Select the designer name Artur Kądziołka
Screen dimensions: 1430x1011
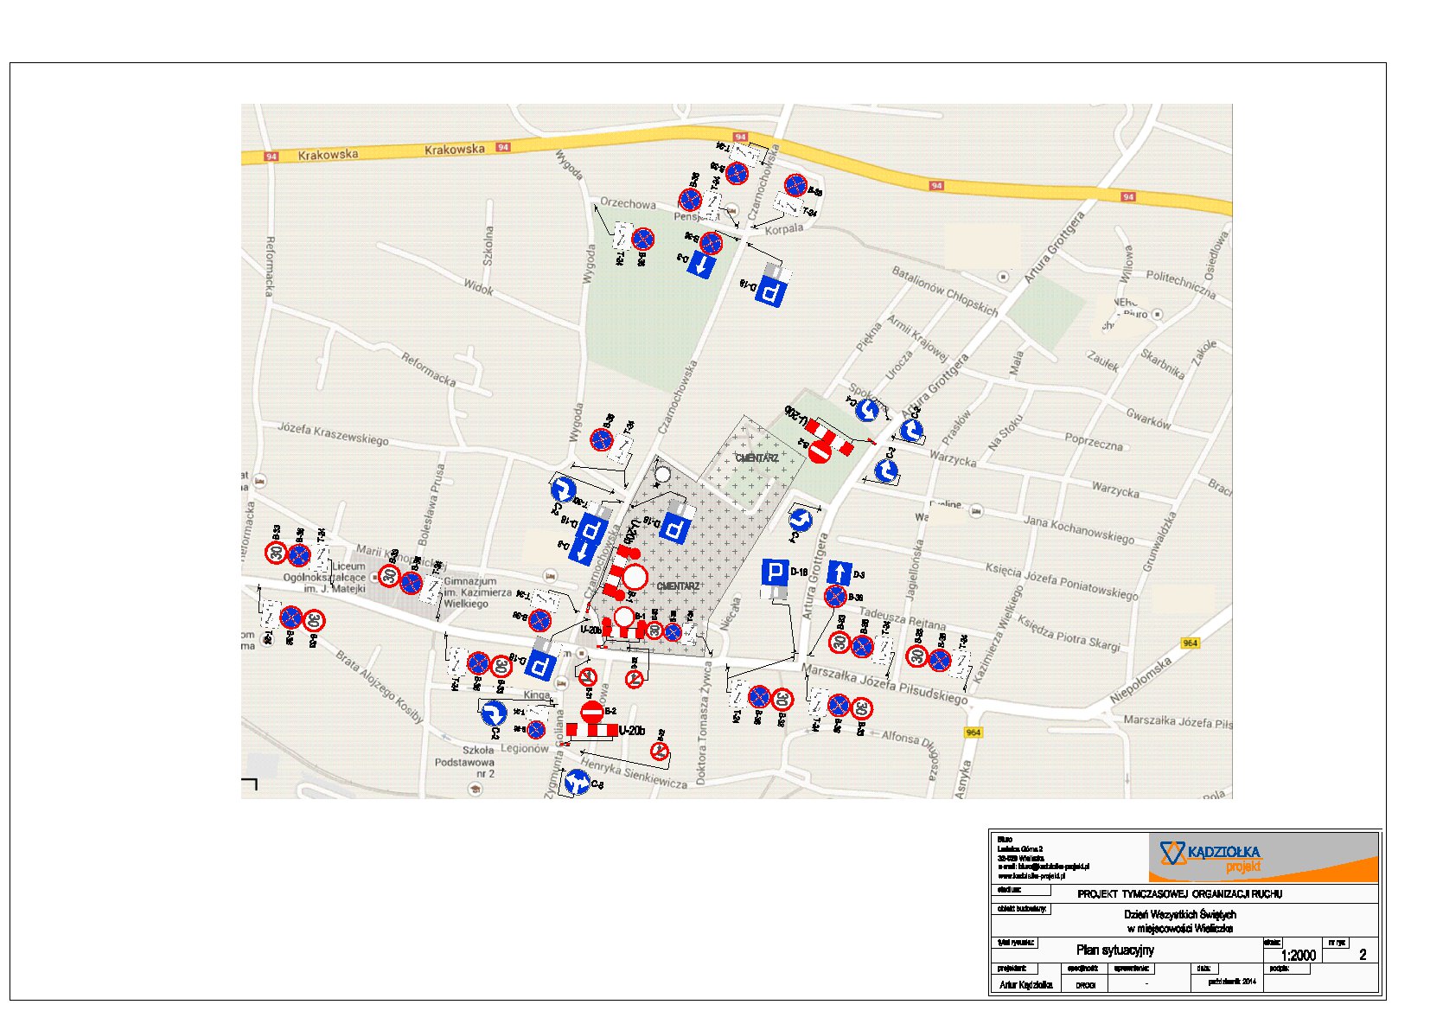coord(1025,985)
